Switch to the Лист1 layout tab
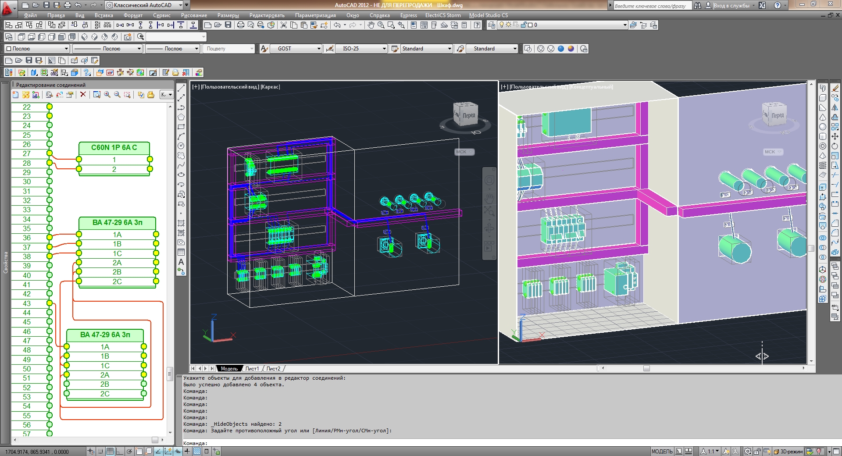 click(252, 369)
